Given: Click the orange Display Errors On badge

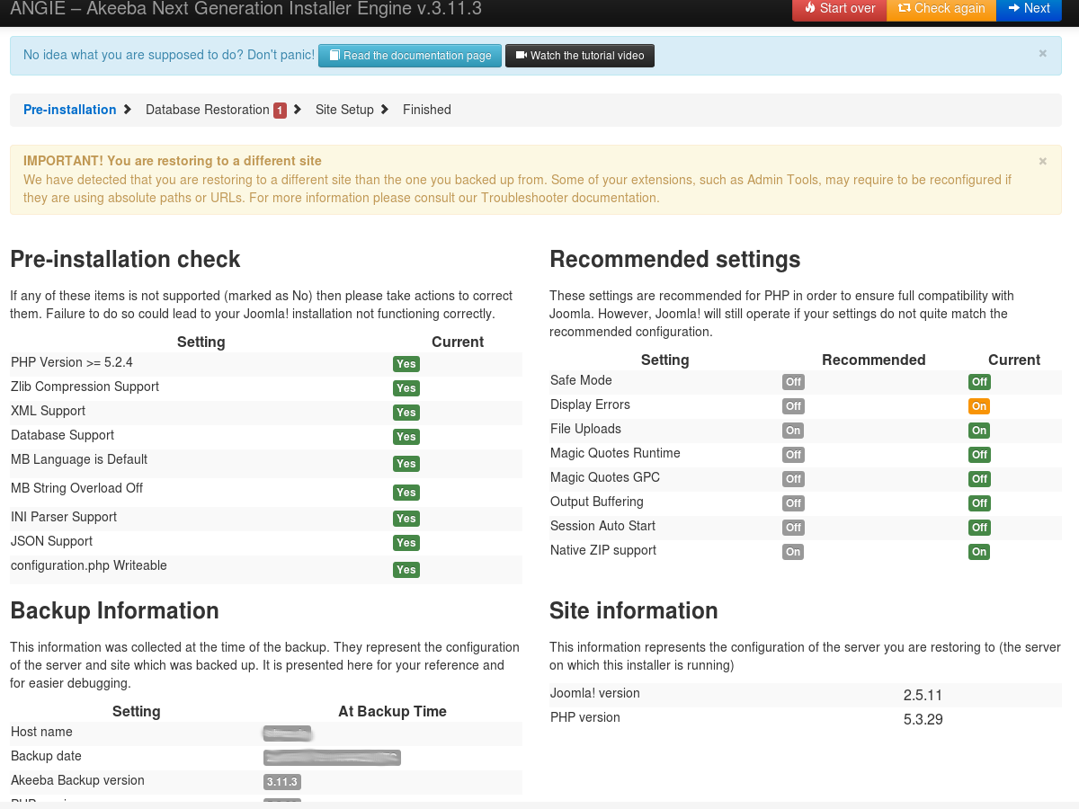Looking at the screenshot, I should [x=979, y=406].
